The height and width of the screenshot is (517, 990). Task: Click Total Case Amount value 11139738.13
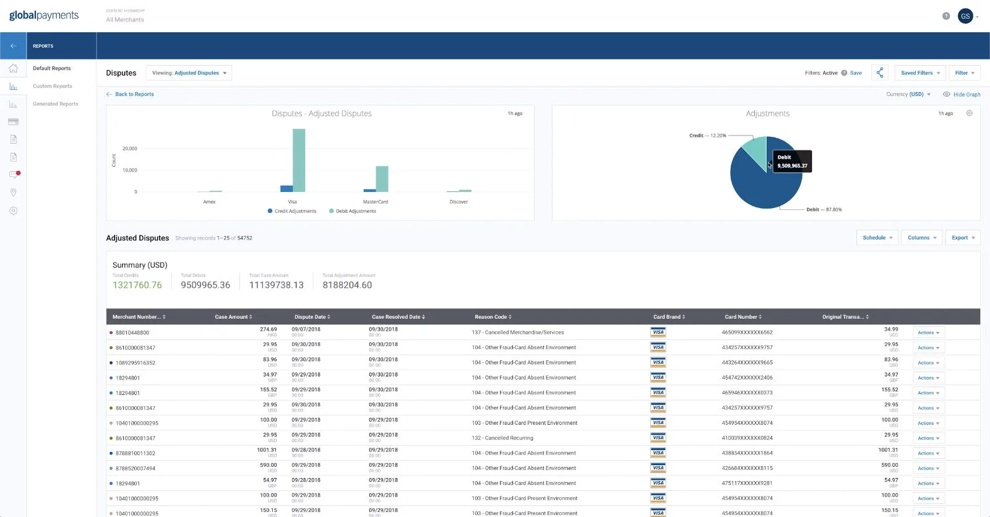click(277, 285)
